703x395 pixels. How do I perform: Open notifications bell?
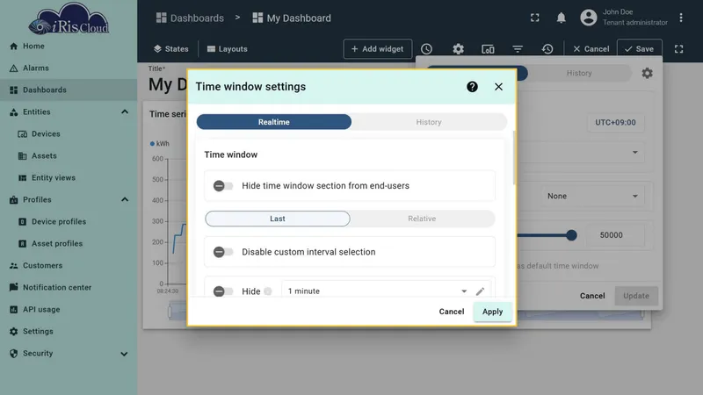pos(561,18)
